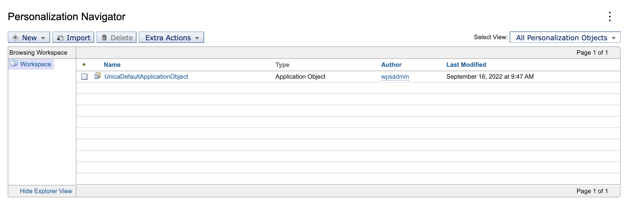
Task: Click the Type column header
Action: pyautogui.click(x=282, y=65)
